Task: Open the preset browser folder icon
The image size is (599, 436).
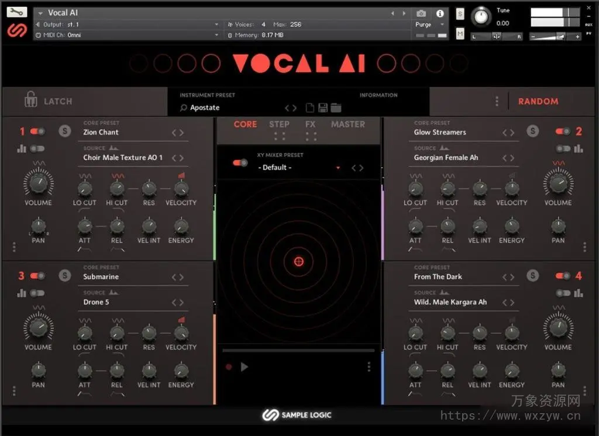Action: pos(335,108)
